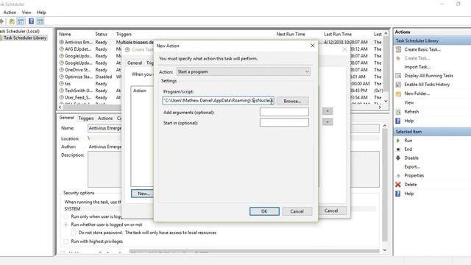Click the Properties icon in Selected Item
The height and width of the screenshot is (265, 471).
pos(398,175)
